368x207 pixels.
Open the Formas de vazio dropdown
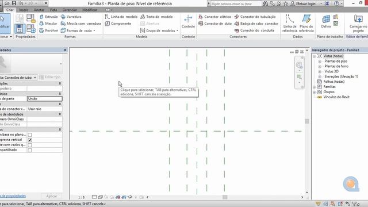[78, 30]
